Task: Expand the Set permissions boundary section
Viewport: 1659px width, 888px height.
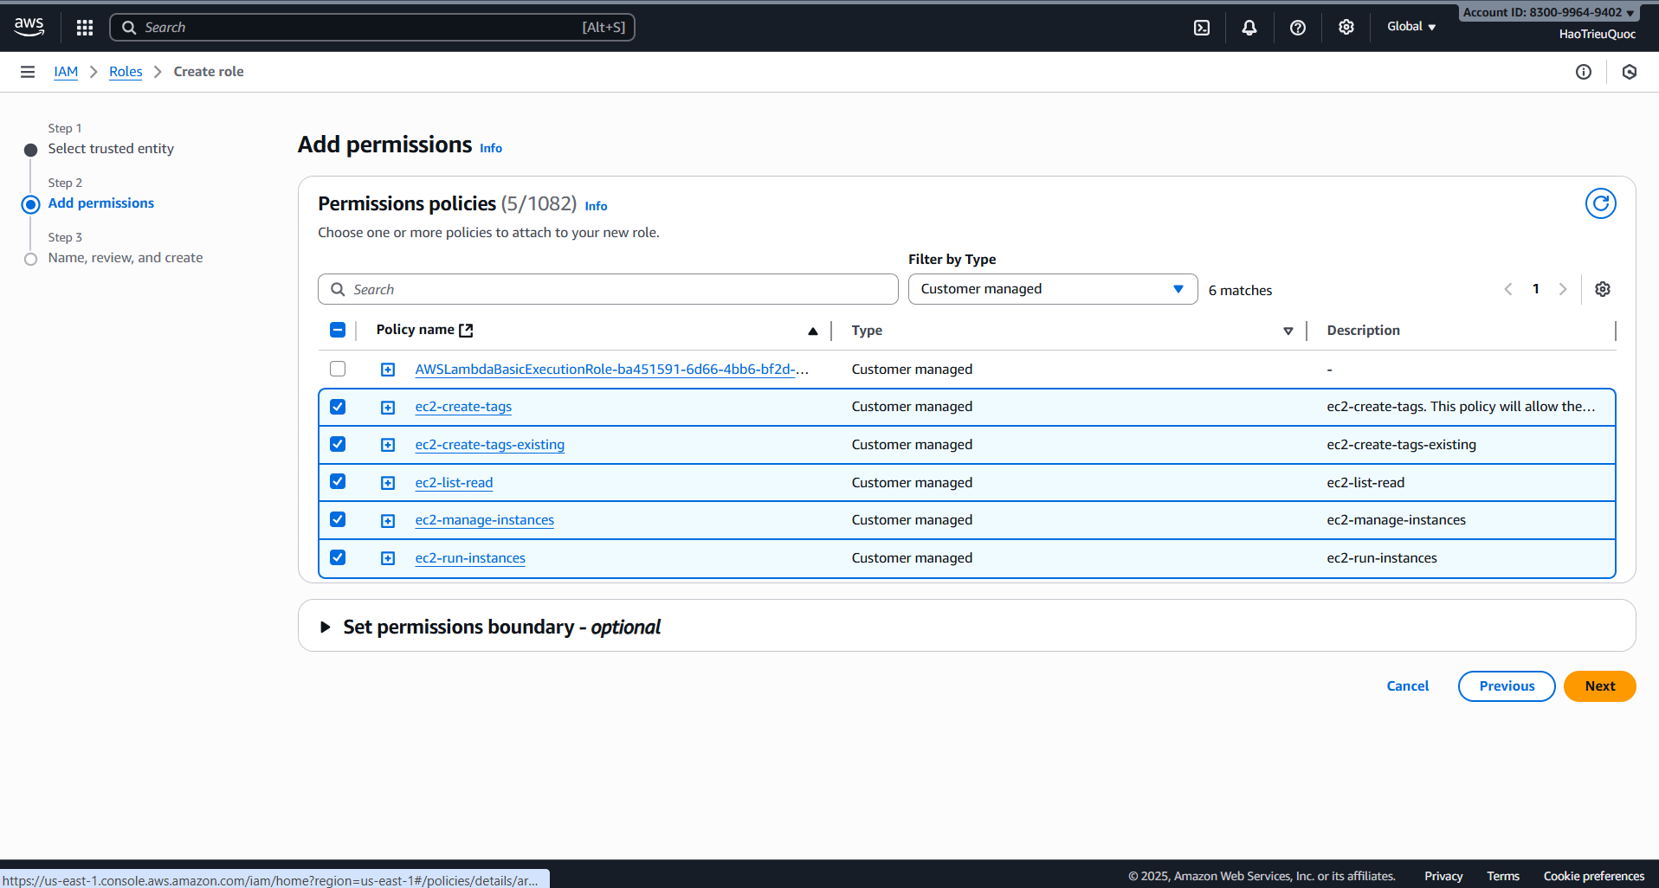Action: point(326,627)
